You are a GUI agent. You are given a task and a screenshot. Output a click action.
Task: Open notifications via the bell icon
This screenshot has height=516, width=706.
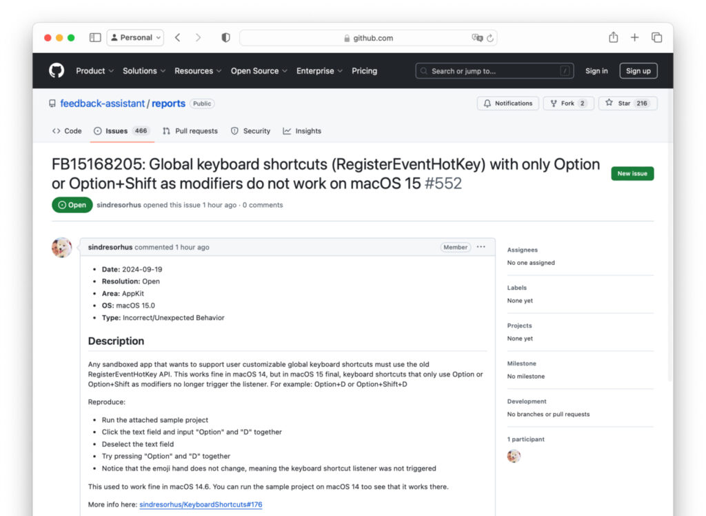pos(508,103)
